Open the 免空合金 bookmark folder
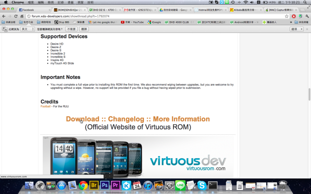This screenshot has width=311, height=194. pos(26,22)
